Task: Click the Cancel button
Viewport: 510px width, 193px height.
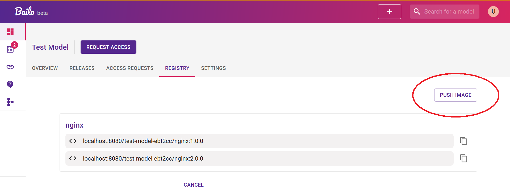Action: click(194, 185)
